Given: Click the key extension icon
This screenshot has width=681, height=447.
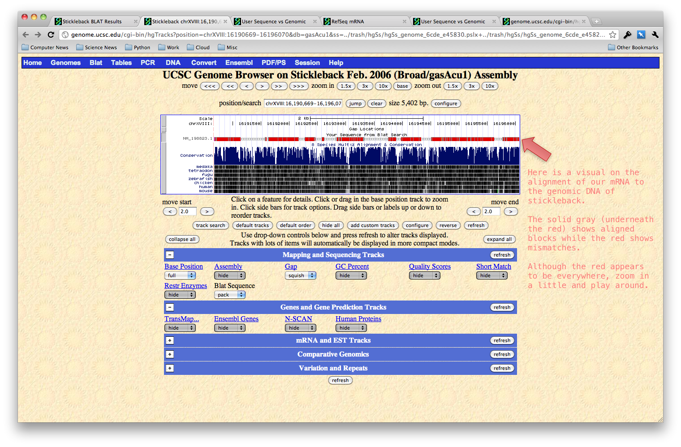Looking at the screenshot, I should 628,34.
